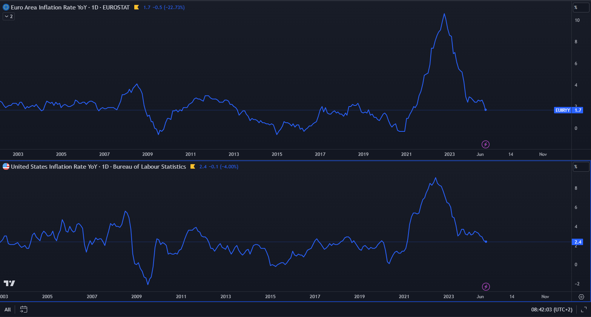Click United States Inflation Rate YoY title

point(54,166)
